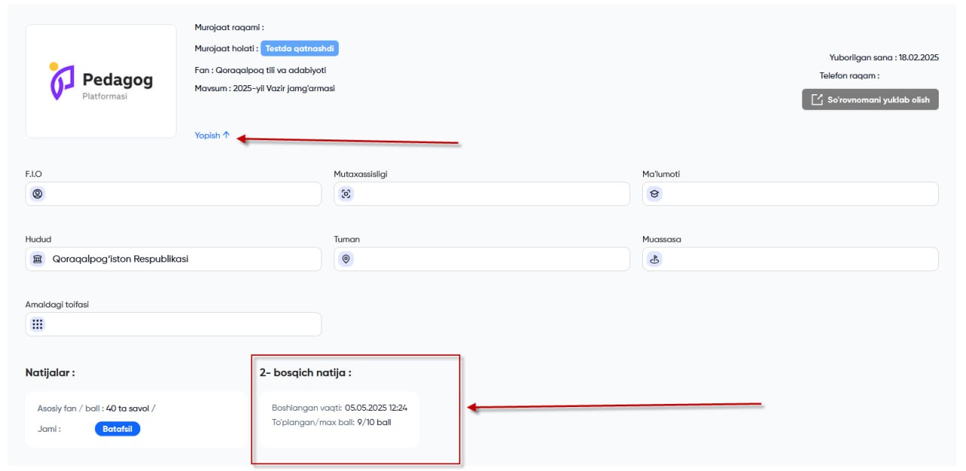Click inside the Muassasa input field
The image size is (966, 471).
(x=790, y=259)
